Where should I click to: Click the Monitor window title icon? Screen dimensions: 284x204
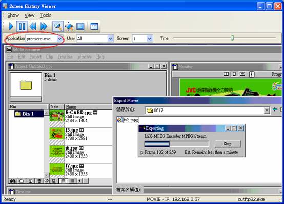coord(175,67)
